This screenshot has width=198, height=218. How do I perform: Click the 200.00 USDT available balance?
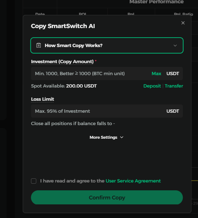[x=82, y=86]
